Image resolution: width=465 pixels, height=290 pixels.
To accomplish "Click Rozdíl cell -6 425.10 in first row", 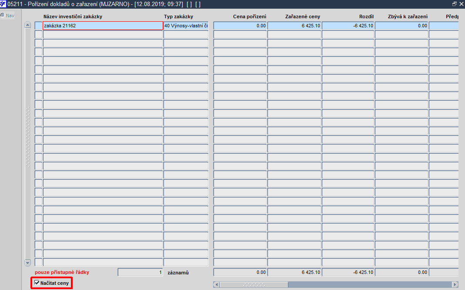I will 348,26.
